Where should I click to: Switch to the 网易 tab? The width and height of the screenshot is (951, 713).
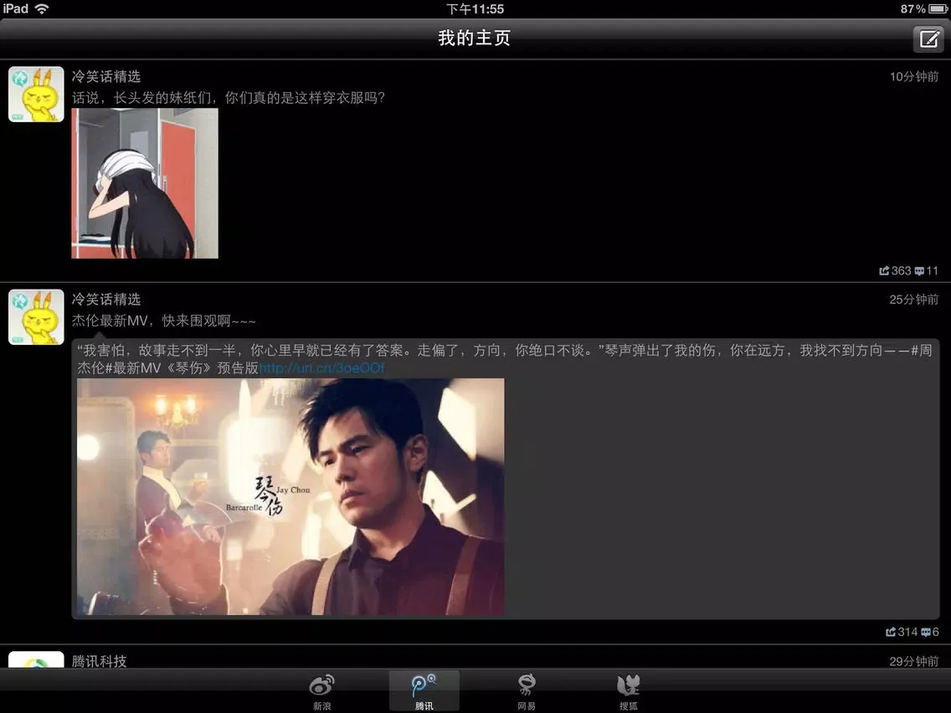pyautogui.click(x=526, y=692)
